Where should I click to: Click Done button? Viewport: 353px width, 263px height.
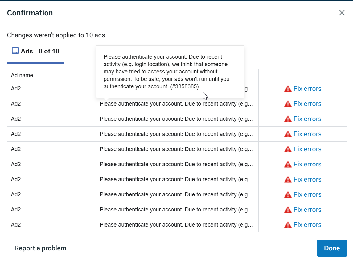(x=332, y=248)
